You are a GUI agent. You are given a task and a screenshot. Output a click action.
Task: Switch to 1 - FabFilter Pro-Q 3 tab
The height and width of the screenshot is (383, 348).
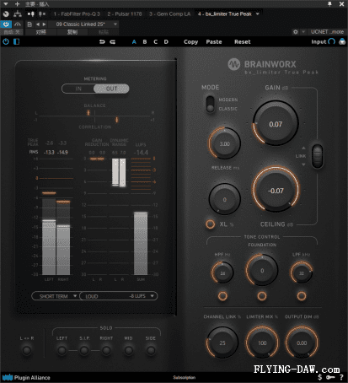click(77, 13)
